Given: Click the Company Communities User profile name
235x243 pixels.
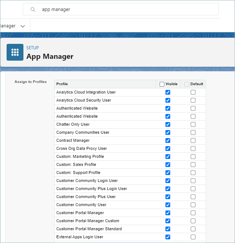Looking at the screenshot, I should [x=83, y=133].
